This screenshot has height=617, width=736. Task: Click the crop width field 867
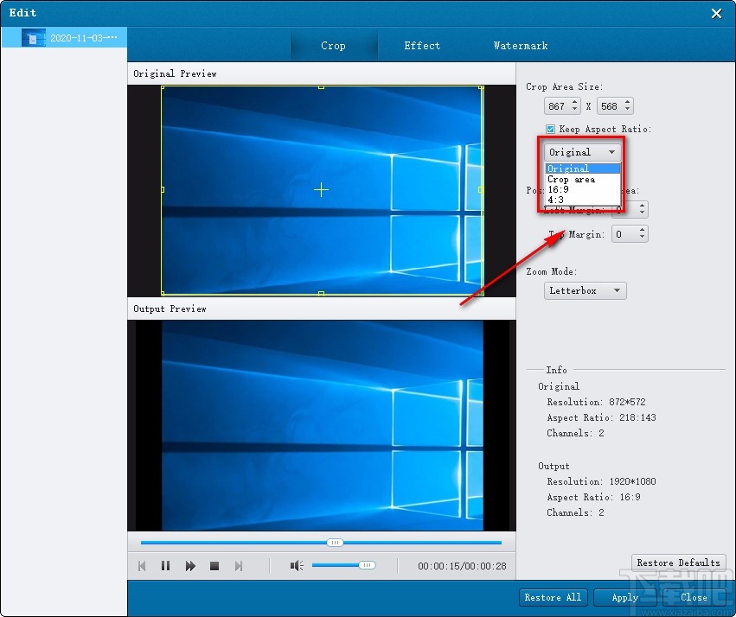click(558, 106)
